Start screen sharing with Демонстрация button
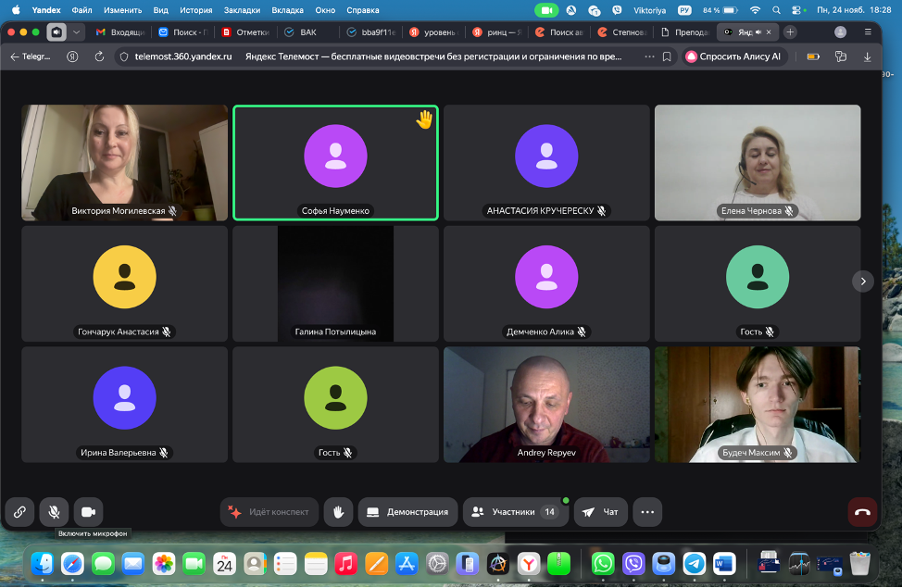The image size is (902, 588). pos(407,511)
